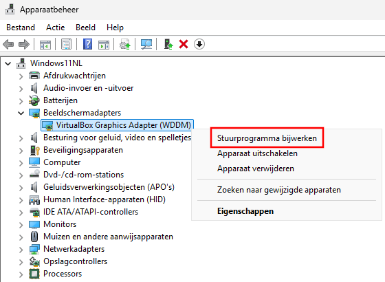Expand Besturing voor geluid, video en spelletjes

coord(21,138)
